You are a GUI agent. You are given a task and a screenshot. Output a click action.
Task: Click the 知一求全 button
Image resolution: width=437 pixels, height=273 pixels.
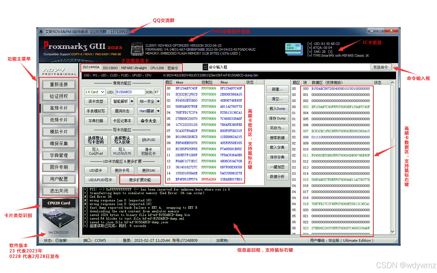[x=147, y=101]
